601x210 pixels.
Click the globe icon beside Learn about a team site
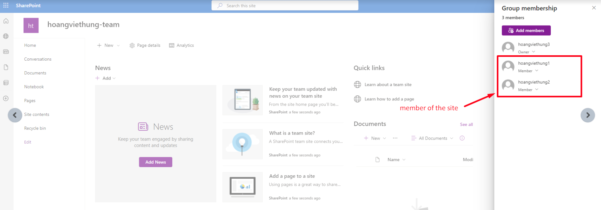(x=357, y=85)
